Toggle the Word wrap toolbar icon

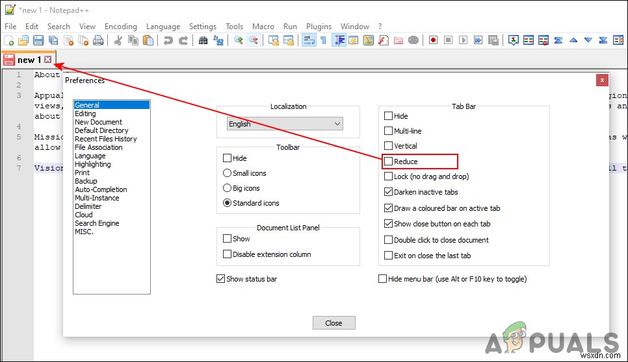coord(309,40)
